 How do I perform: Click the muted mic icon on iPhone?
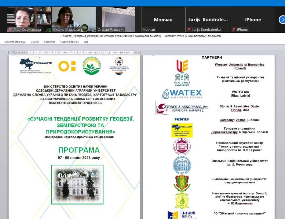(234, 30)
